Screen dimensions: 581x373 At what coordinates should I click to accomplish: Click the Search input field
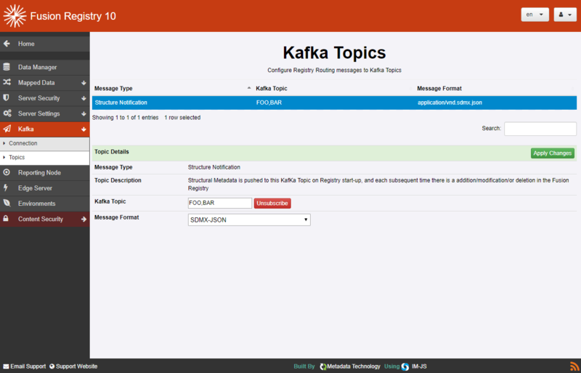pos(540,129)
